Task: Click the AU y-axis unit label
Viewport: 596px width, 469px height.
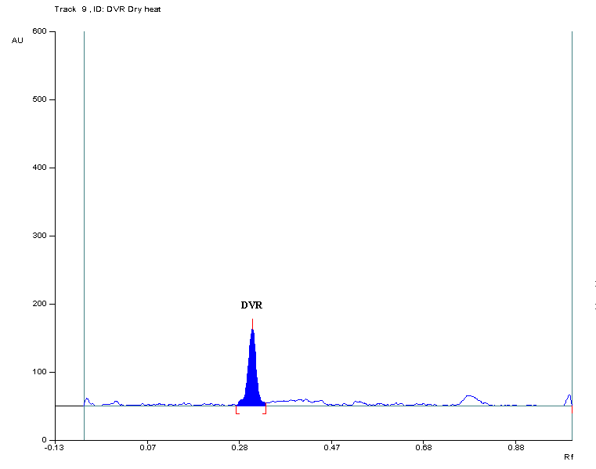Action: 17,40
